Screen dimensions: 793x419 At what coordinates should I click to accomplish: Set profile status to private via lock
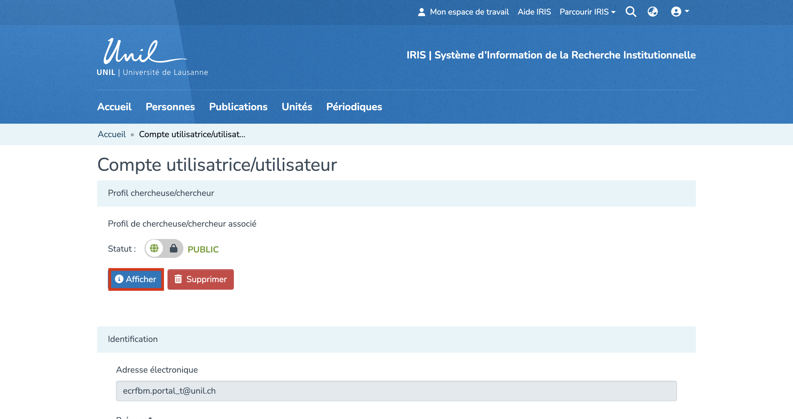click(174, 248)
